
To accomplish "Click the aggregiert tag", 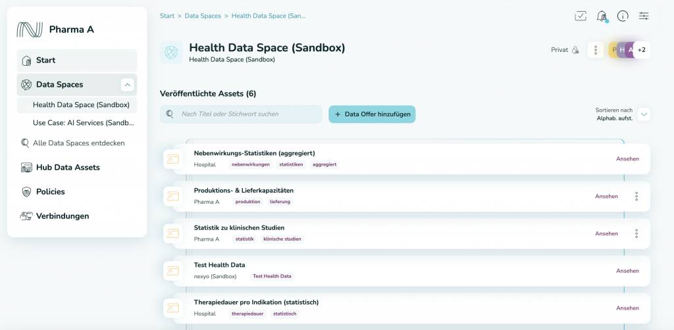I will click(x=324, y=164).
